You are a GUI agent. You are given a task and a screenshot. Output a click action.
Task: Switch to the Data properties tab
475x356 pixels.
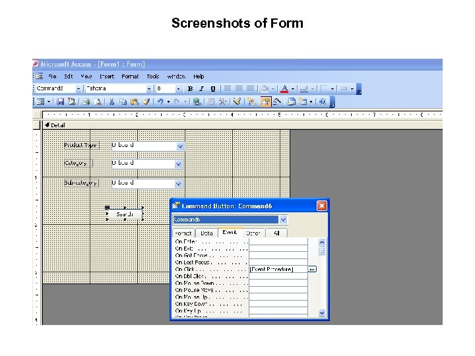[206, 233]
